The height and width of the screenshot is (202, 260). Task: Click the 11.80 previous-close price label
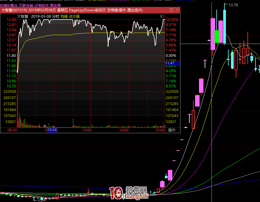(11, 56)
